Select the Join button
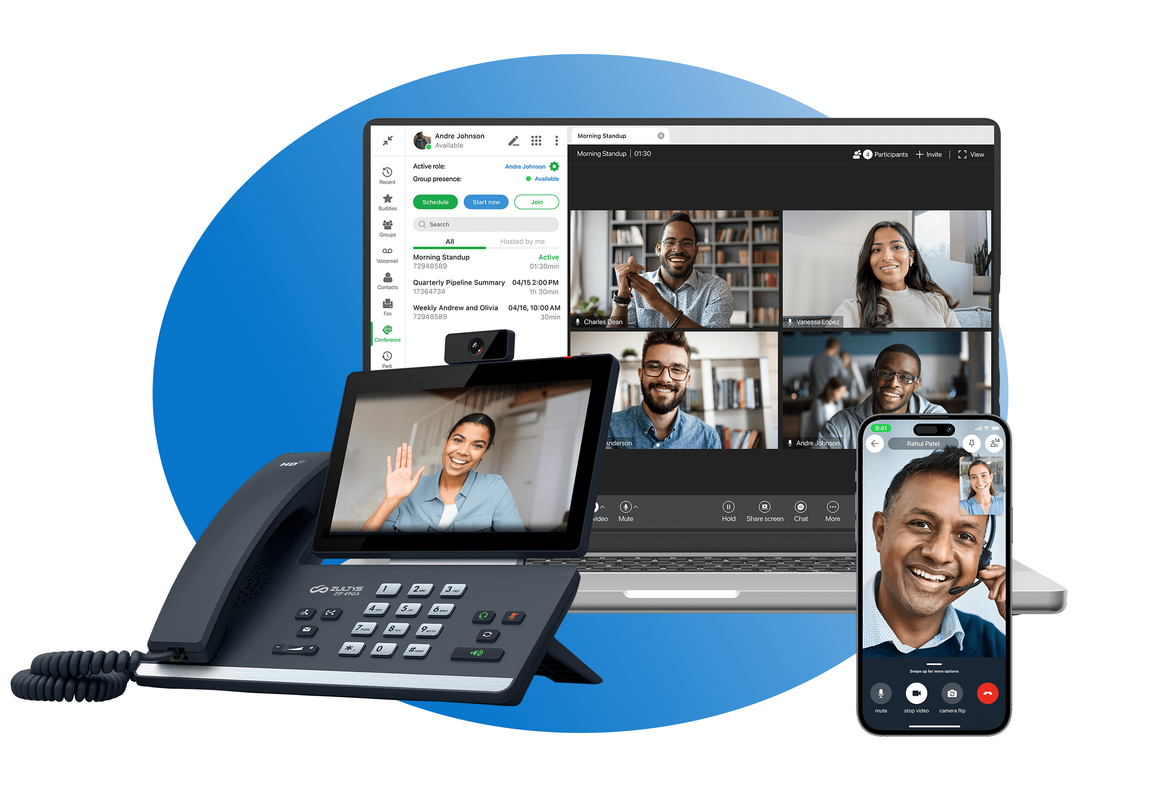Image resolution: width=1161 pixels, height=787 pixels. 536,201
